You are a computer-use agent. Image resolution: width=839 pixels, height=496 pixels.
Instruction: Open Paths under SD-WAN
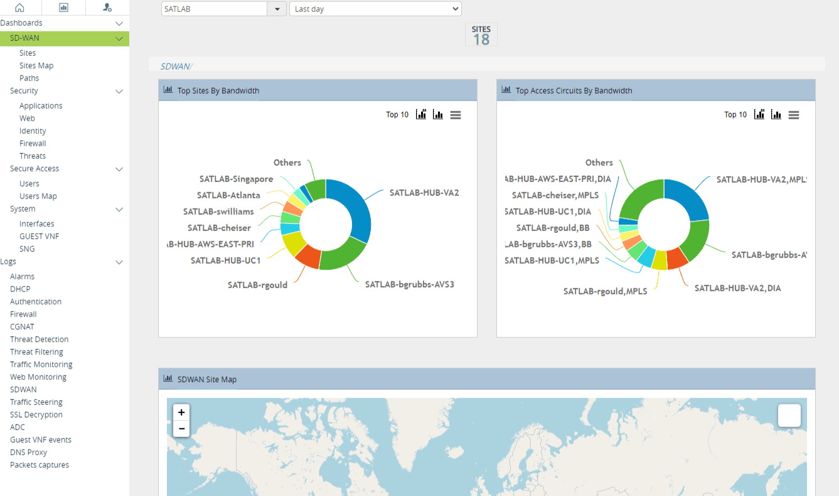[29, 78]
